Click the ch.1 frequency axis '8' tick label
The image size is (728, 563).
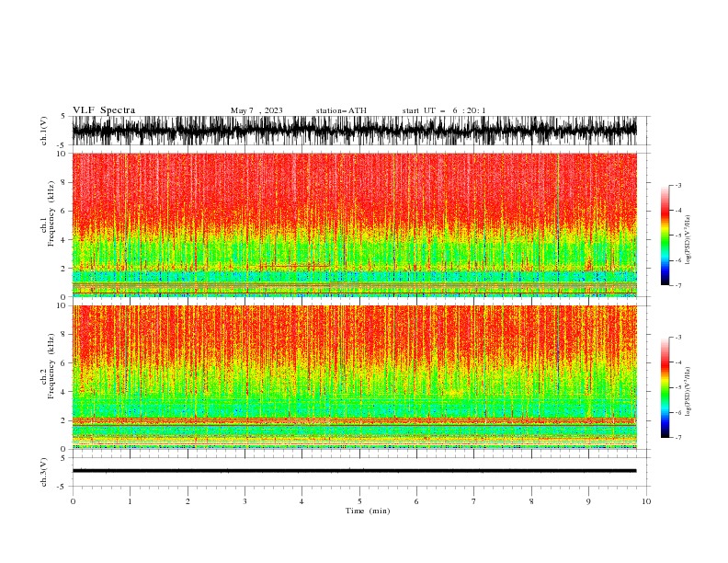tap(64, 182)
